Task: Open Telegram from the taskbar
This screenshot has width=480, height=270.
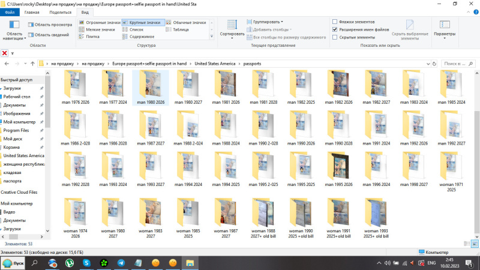Action: 121,263
